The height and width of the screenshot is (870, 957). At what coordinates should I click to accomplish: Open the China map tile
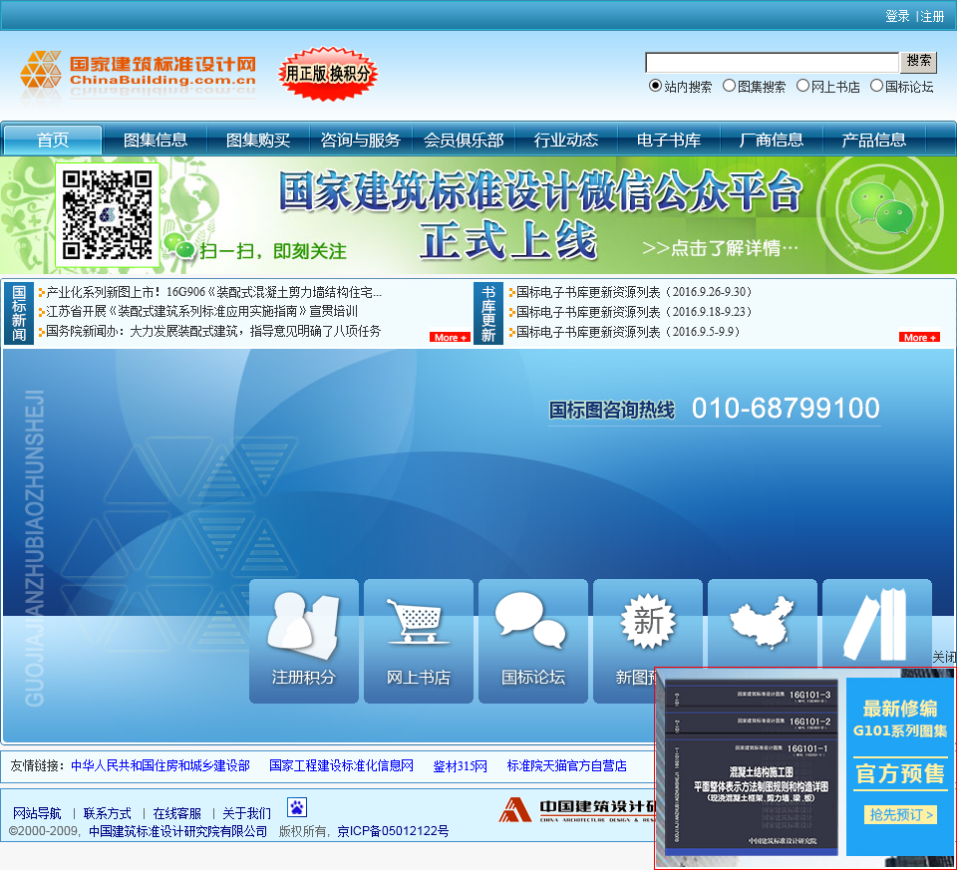click(763, 624)
